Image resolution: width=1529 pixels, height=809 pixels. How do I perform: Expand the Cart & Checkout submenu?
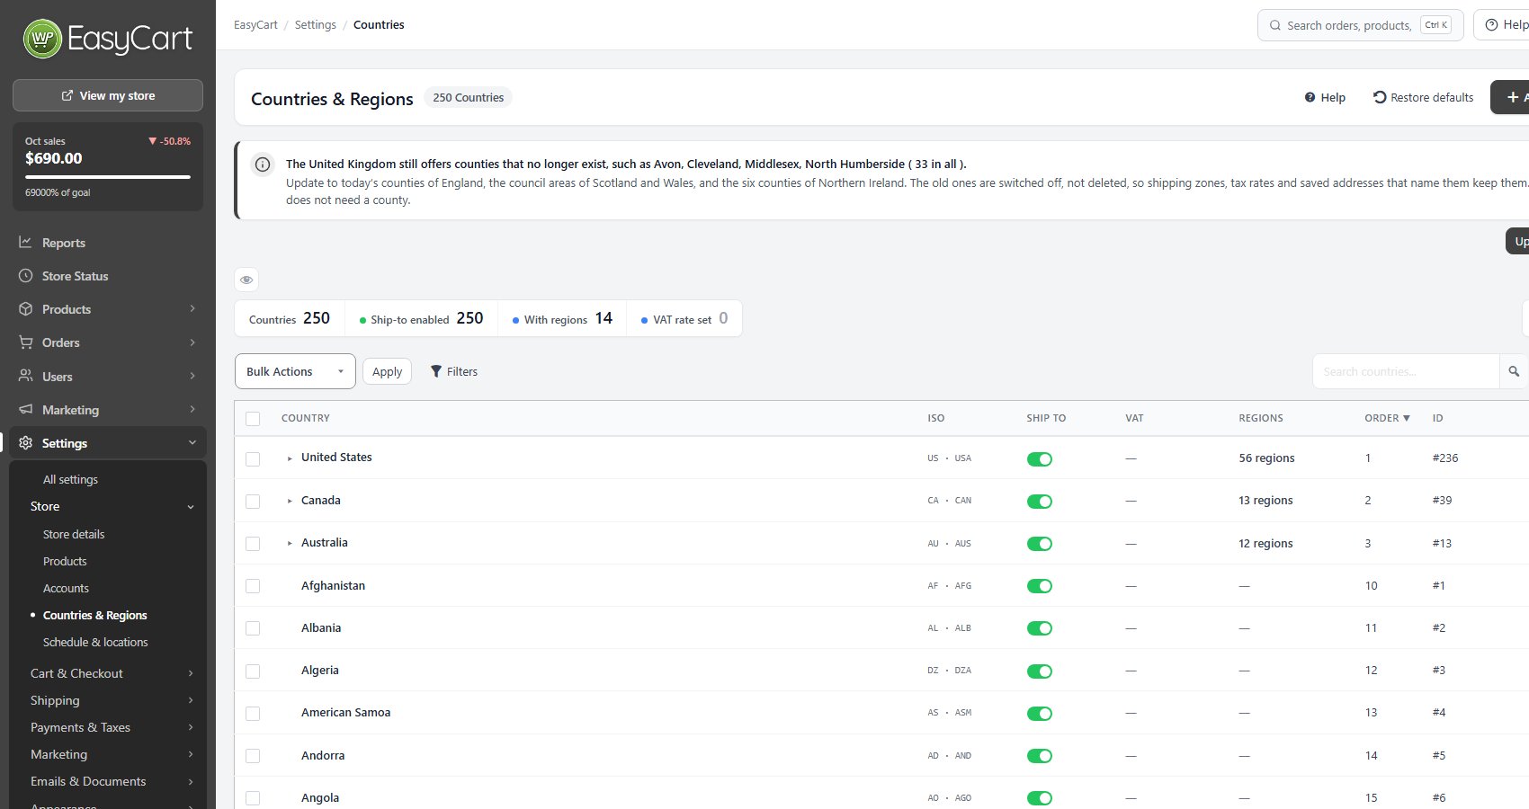(112, 673)
